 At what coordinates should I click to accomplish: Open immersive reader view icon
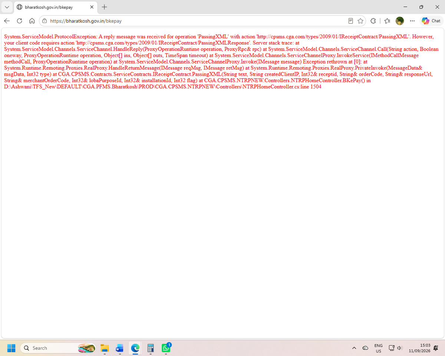click(351, 21)
